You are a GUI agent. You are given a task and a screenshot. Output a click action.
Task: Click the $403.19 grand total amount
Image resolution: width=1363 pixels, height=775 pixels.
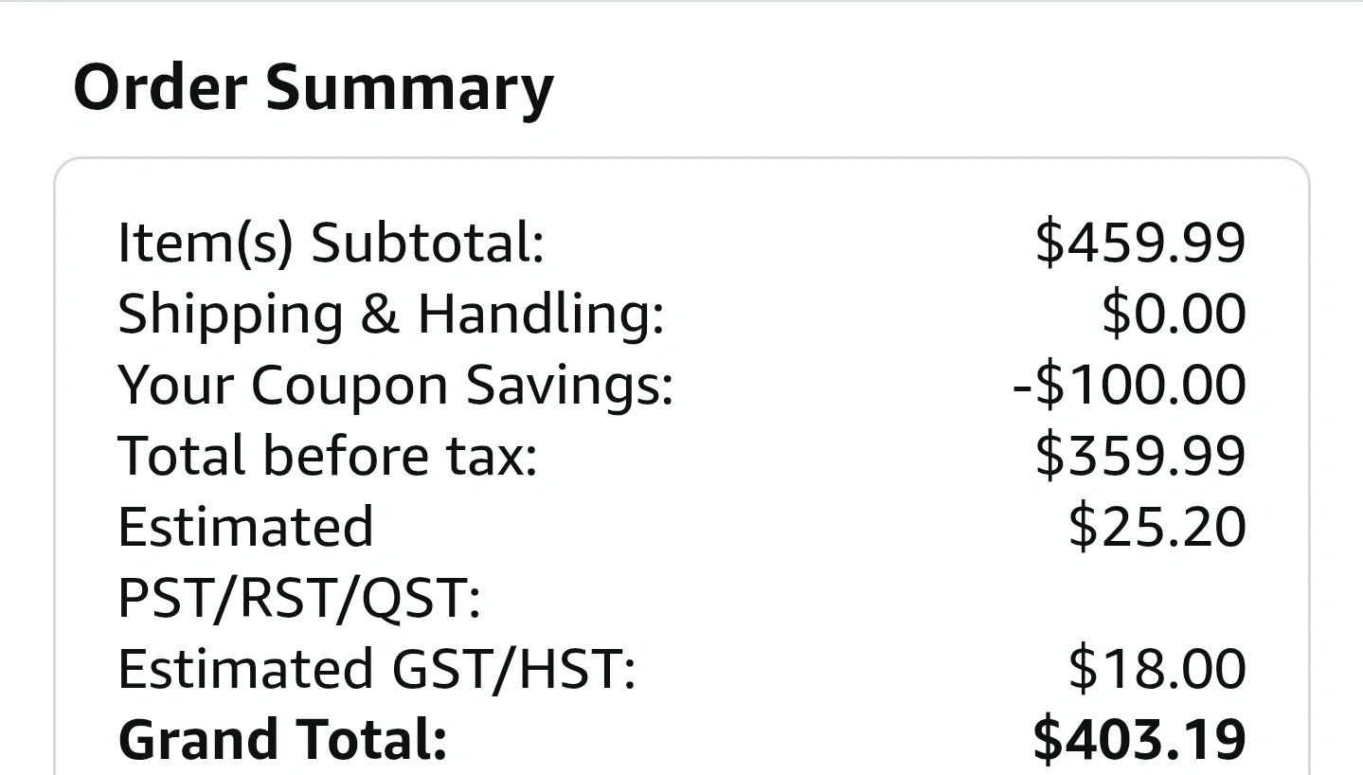(x=1139, y=740)
